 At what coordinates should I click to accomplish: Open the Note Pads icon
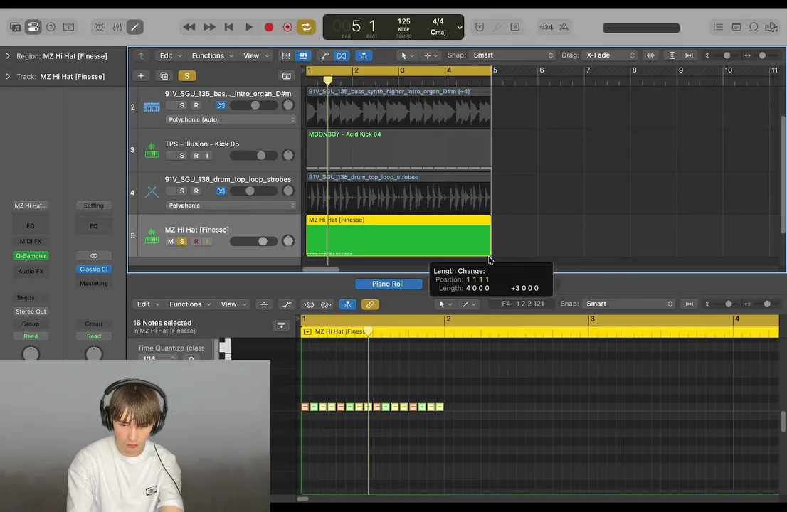pyautogui.click(x=736, y=27)
